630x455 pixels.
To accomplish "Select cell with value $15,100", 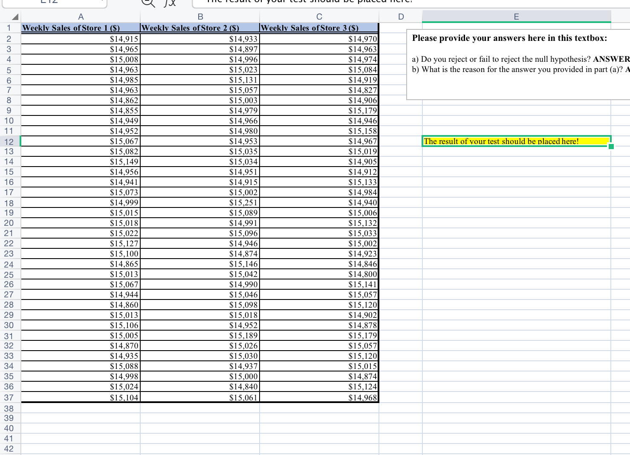I will [81, 253].
